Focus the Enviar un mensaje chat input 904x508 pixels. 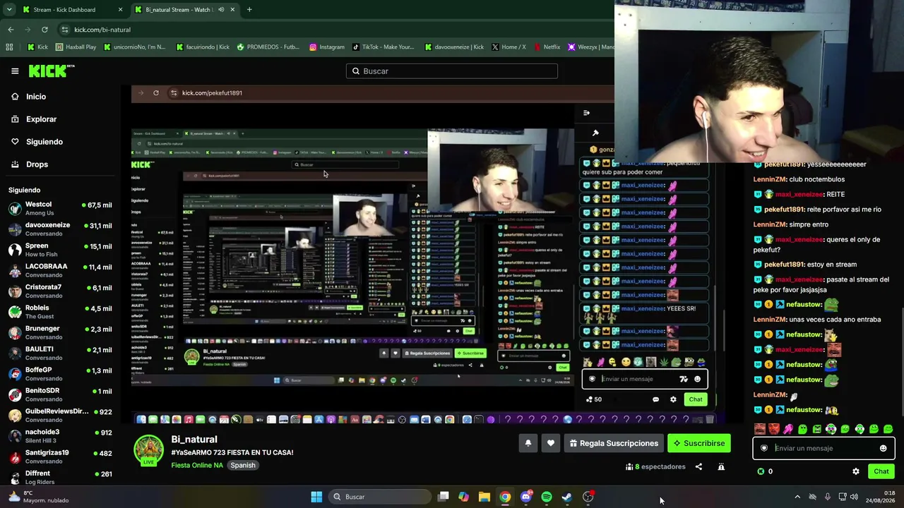(x=823, y=448)
